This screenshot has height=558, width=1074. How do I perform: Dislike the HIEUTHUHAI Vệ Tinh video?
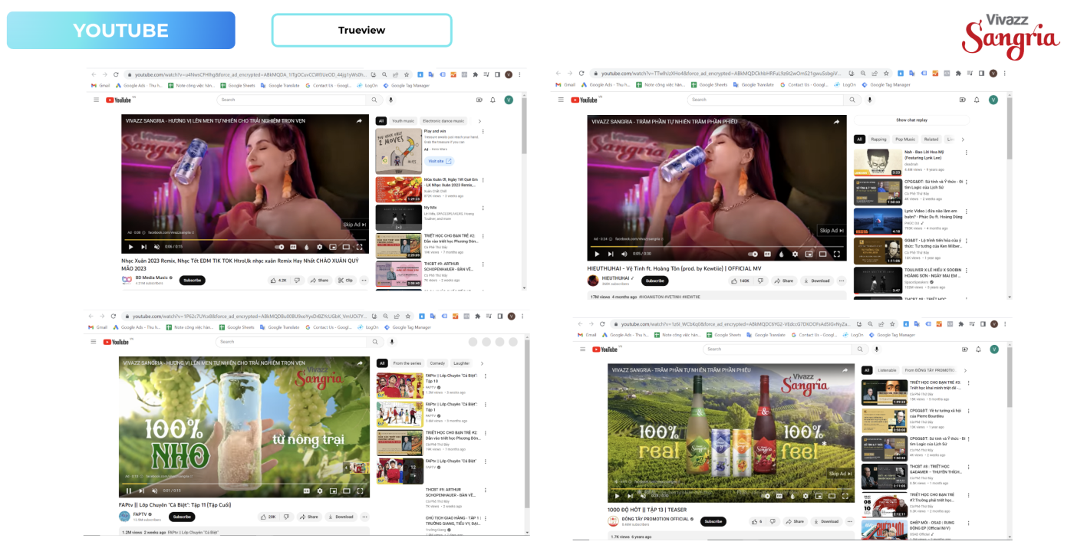click(761, 281)
